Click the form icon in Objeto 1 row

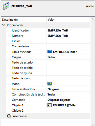pyautogui.click(x=50, y=105)
